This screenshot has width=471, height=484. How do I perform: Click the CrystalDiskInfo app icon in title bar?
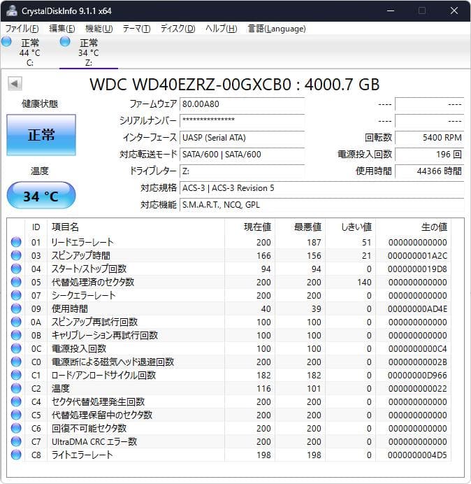[11, 10]
